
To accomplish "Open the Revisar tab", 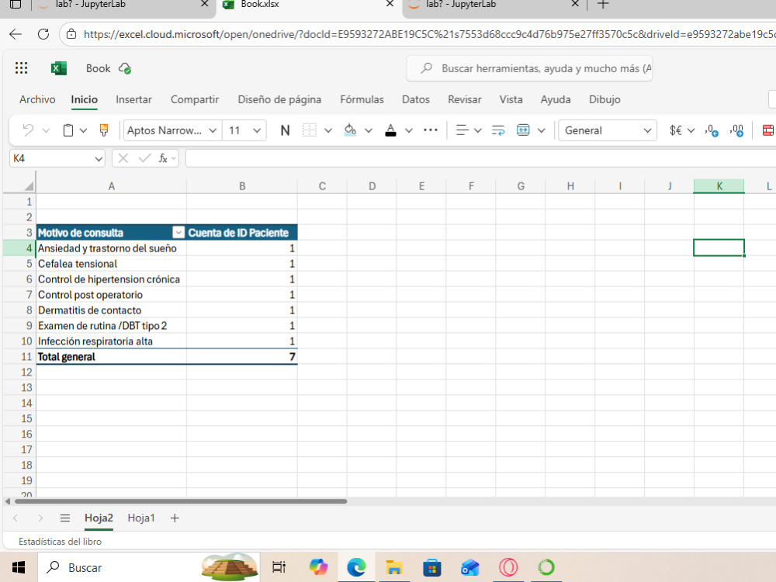I will (464, 99).
